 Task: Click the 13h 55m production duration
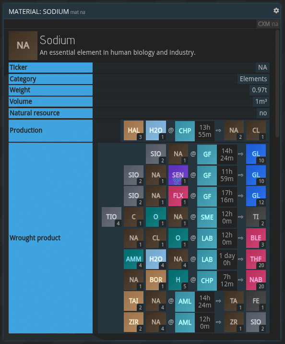pos(204,131)
